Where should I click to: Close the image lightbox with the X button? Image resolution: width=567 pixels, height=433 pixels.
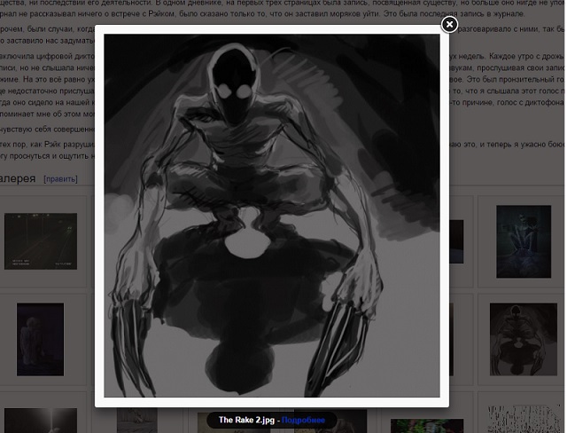pos(449,25)
